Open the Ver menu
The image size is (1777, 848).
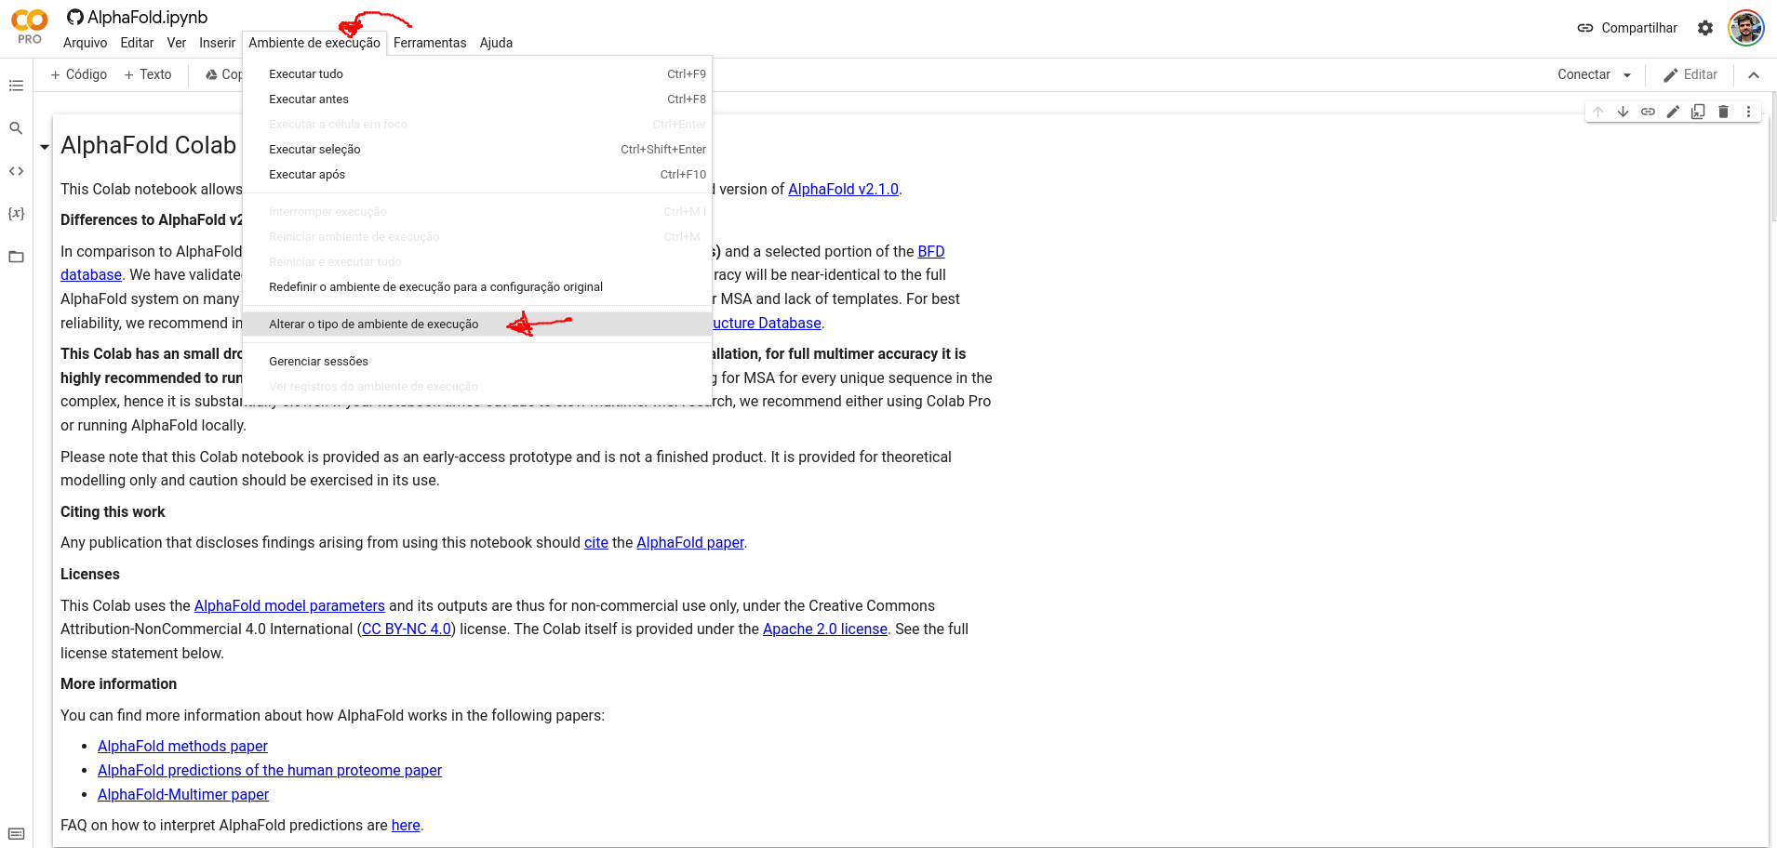[x=177, y=43]
